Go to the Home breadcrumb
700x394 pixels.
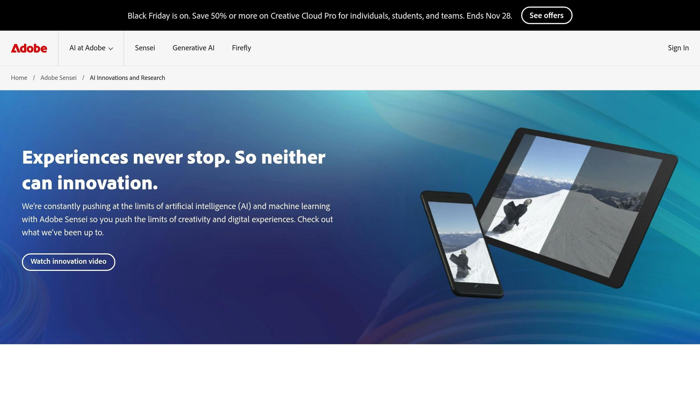(19, 78)
